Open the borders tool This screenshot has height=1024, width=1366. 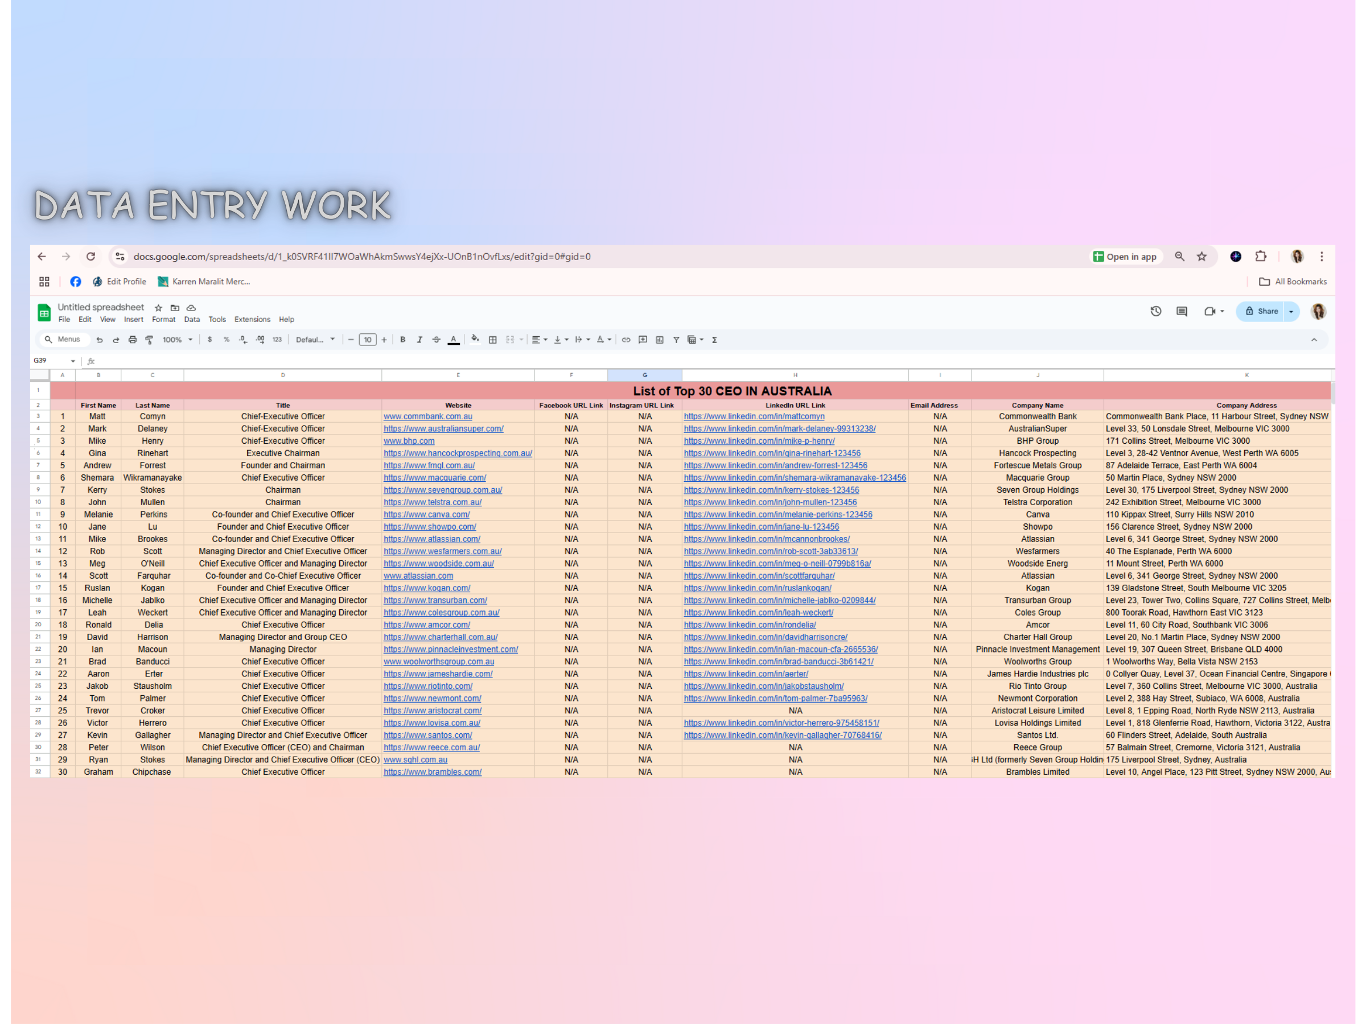click(493, 340)
